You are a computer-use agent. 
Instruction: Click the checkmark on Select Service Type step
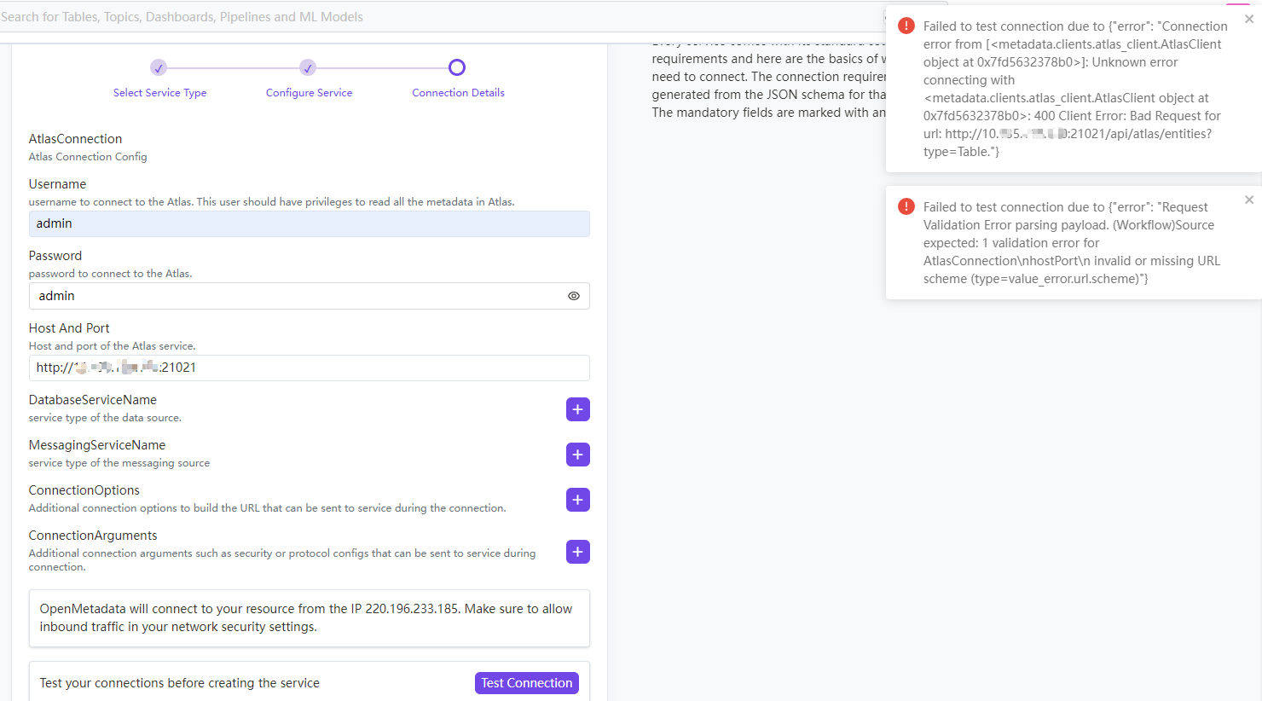pyautogui.click(x=159, y=67)
